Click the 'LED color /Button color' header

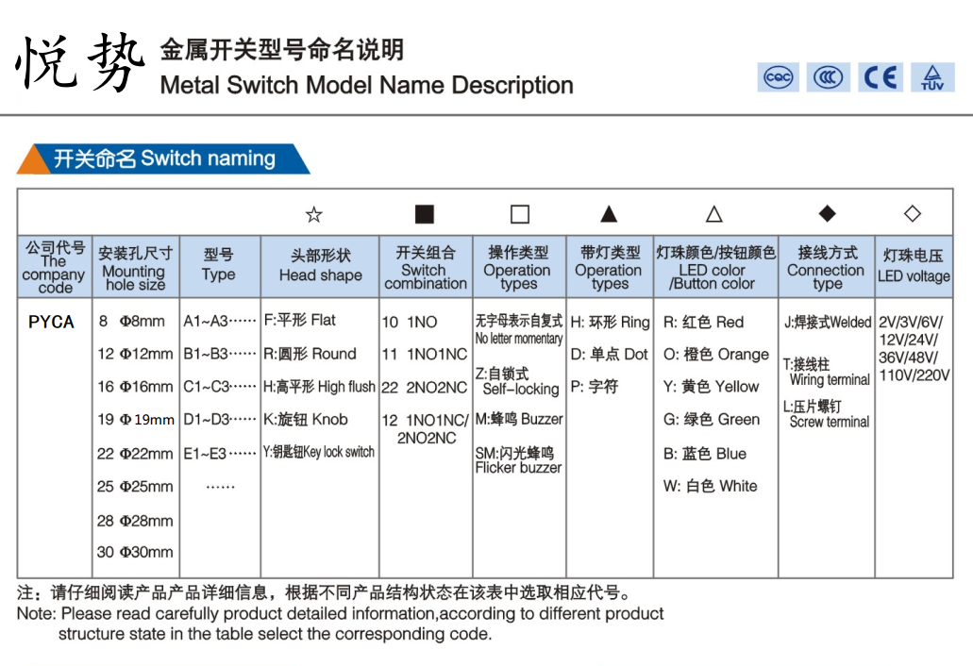click(x=715, y=267)
